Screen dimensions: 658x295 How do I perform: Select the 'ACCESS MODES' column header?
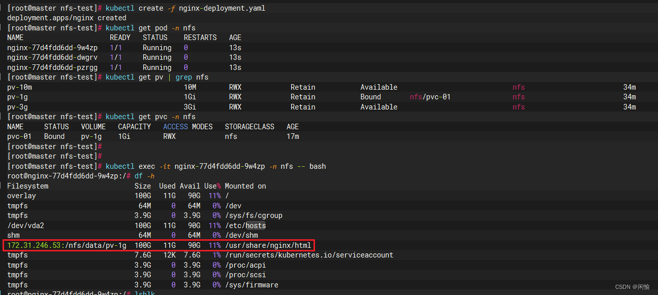click(x=188, y=127)
